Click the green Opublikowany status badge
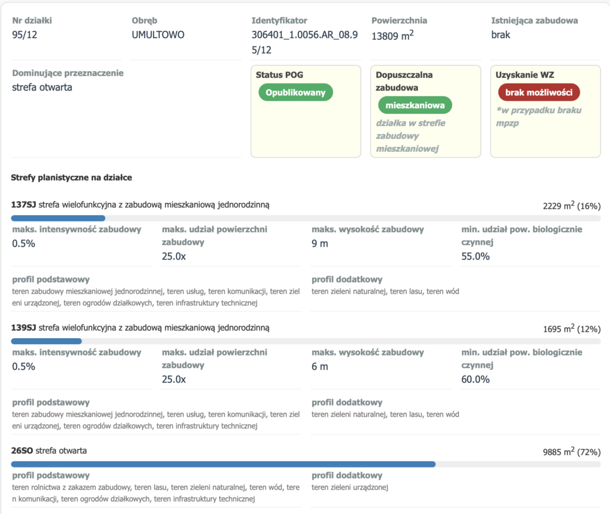 coord(295,93)
